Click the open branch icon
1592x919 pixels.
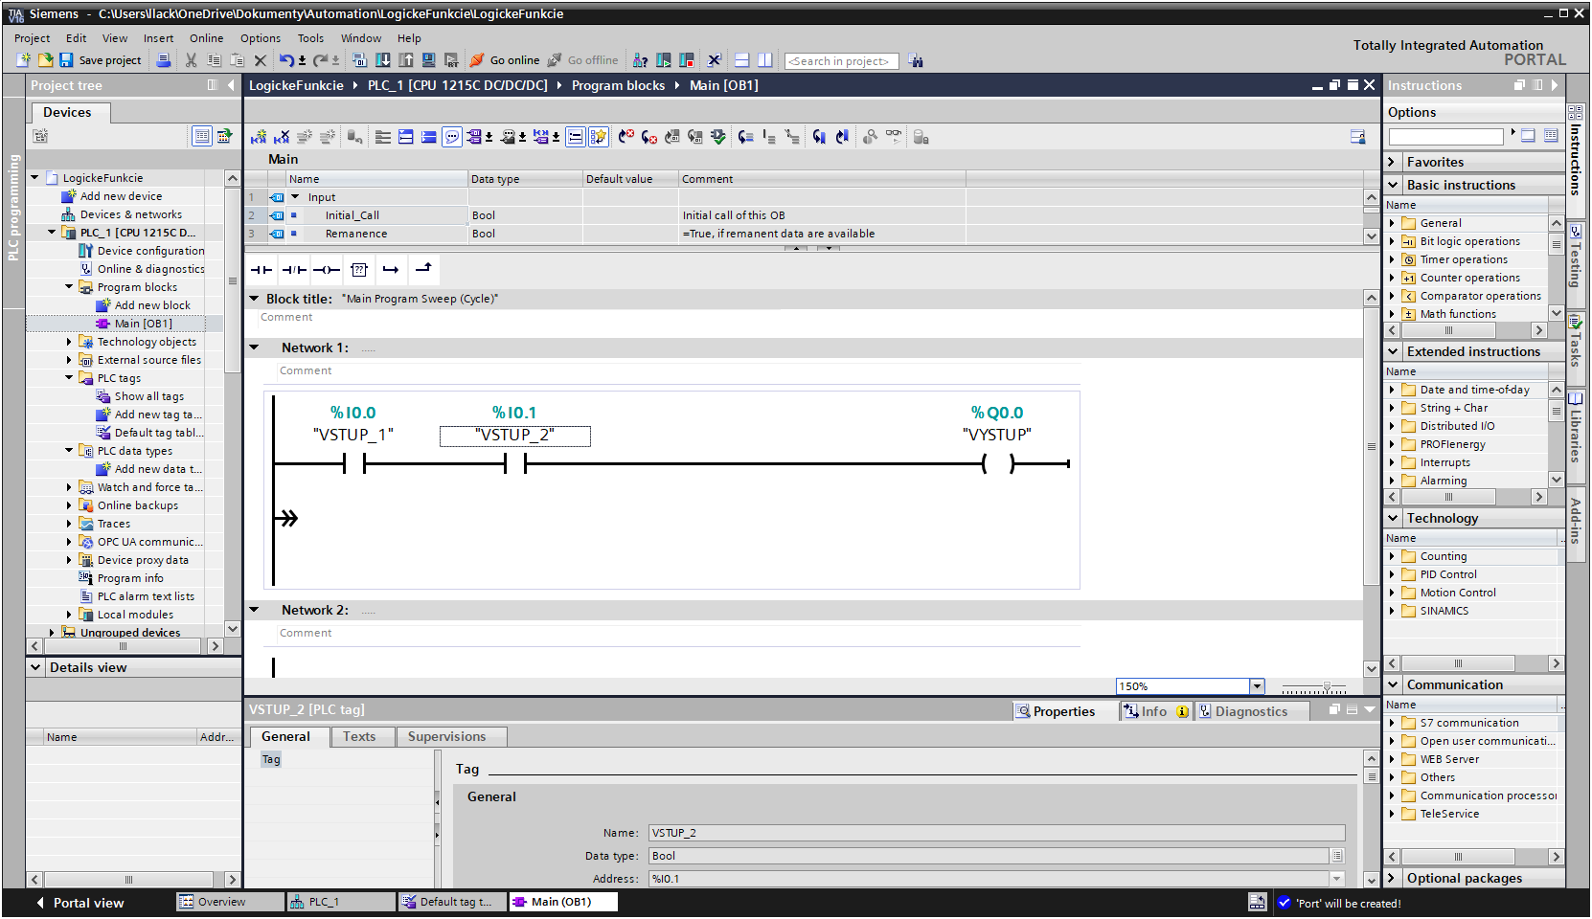pos(391,270)
